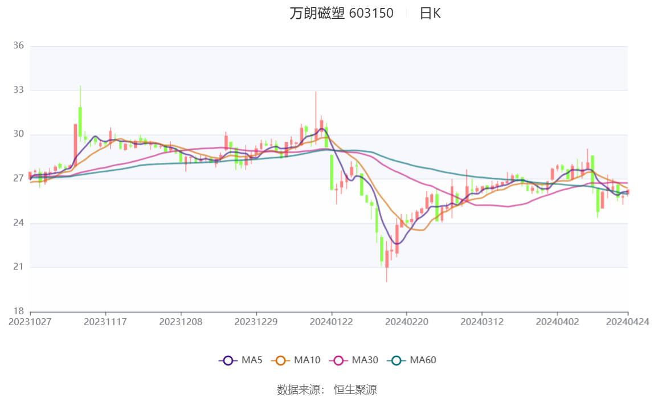Click the 20240402 date axis label

click(557, 322)
